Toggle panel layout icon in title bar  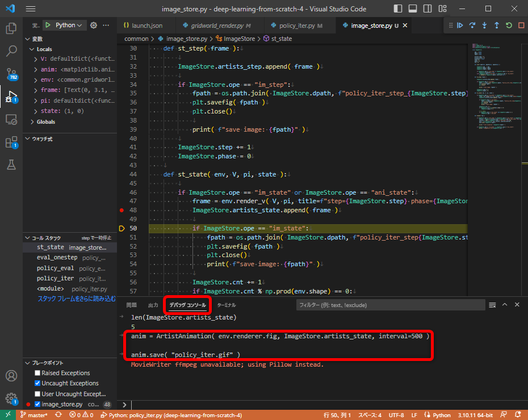pyautogui.click(x=413, y=9)
